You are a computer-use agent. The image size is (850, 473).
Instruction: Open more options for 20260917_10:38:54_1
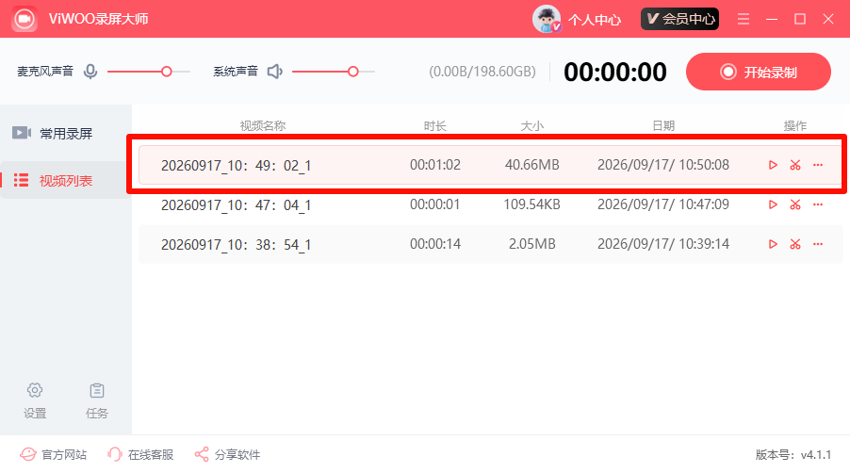tap(818, 244)
